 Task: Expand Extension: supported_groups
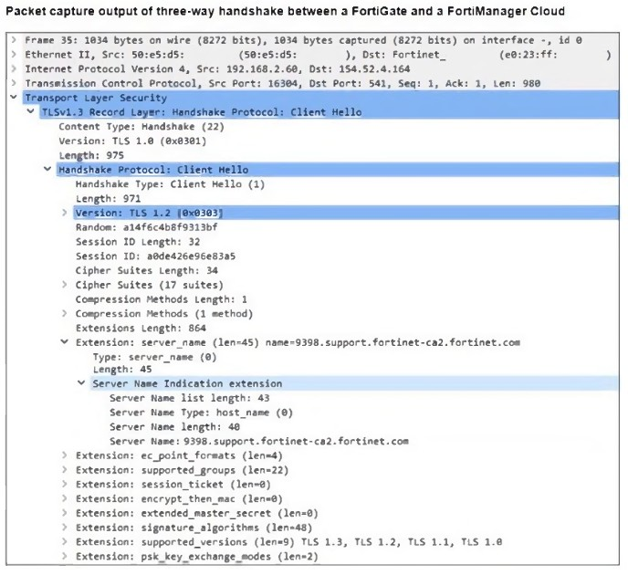65,470
